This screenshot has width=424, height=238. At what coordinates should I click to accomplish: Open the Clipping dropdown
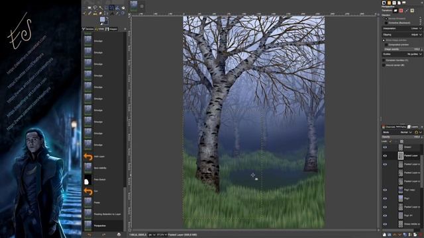coord(402,35)
